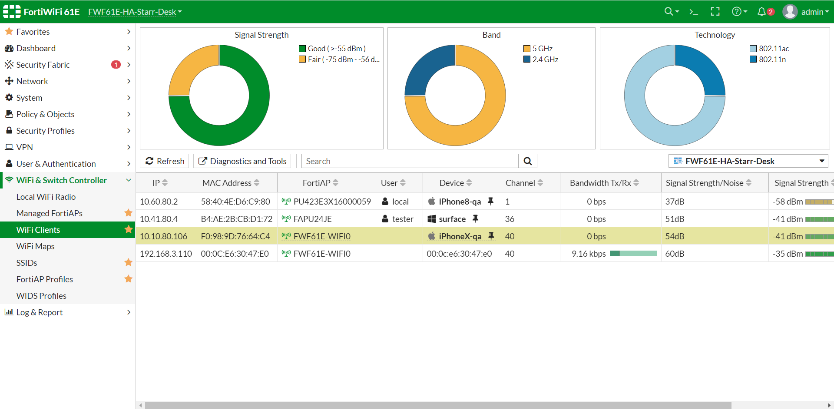Collapse WiFi & Switch Controller menu

coord(68,180)
